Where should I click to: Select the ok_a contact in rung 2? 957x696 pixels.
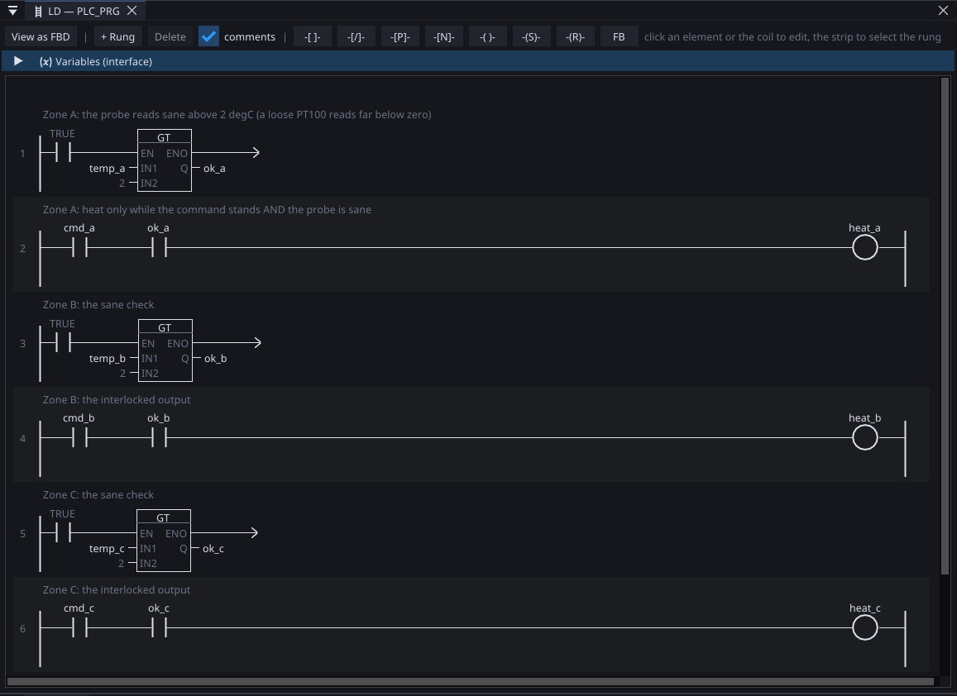click(159, 247)
